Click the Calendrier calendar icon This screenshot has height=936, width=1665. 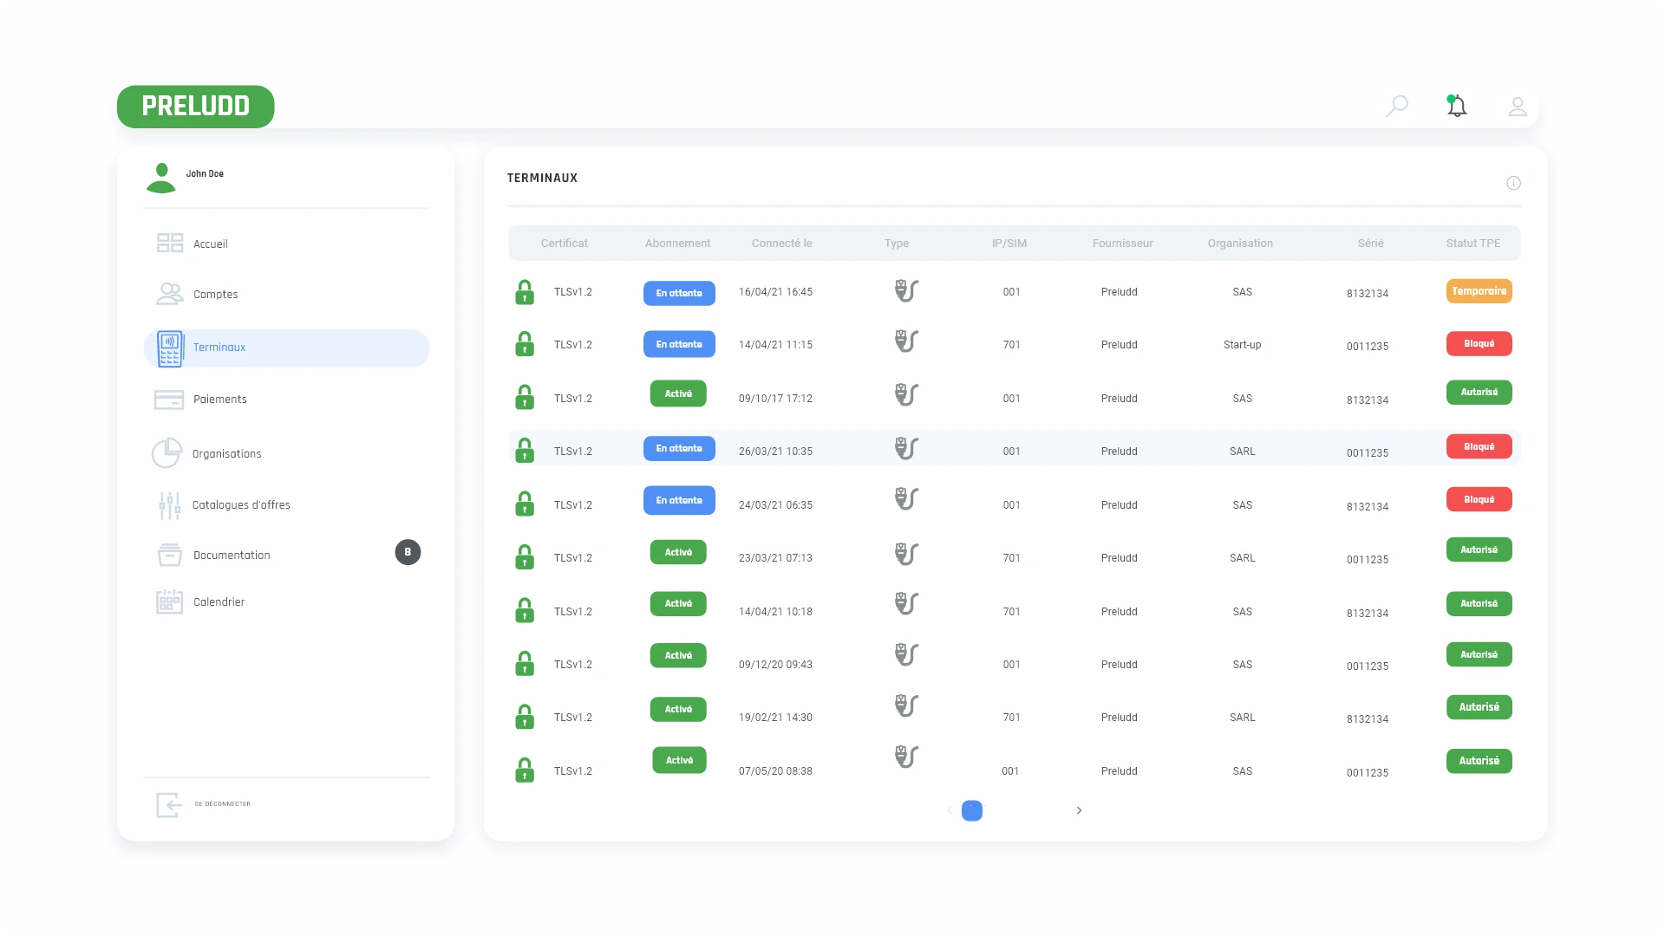[x=169, y=601]
